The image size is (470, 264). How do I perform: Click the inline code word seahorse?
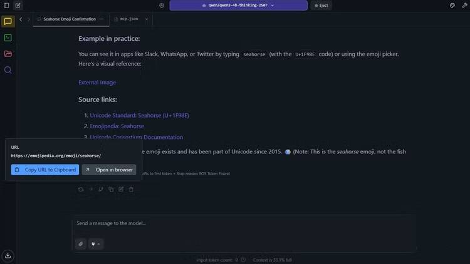(x=254, y=54)
